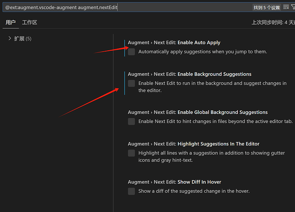Click 'Highlight all lines with a suggestion' description
This screenshot has width=295, height=212.
(x=212, y=157)
